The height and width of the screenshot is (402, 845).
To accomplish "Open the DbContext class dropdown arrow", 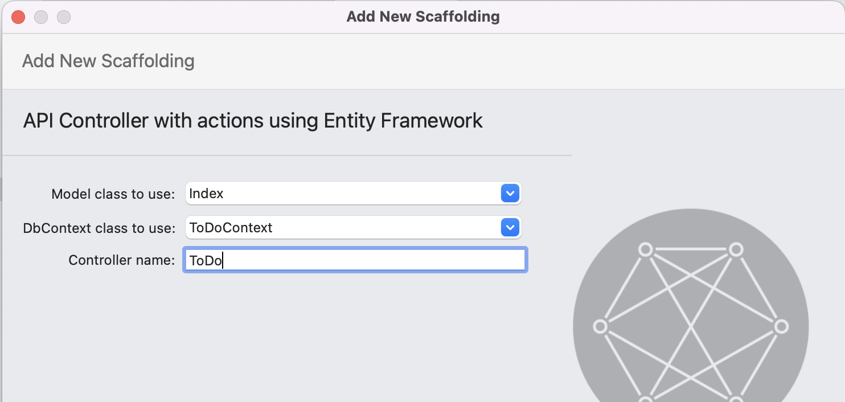I will 510,228.
